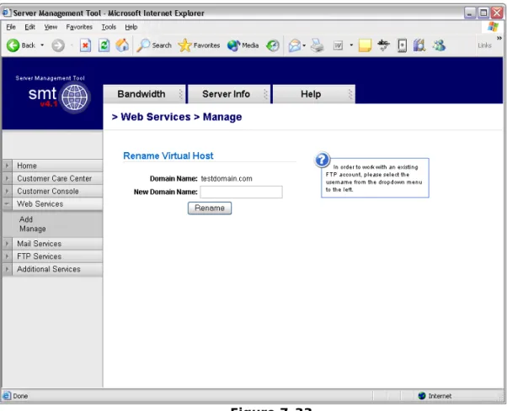
Task: Open the History clock icon
Action: 273,45
